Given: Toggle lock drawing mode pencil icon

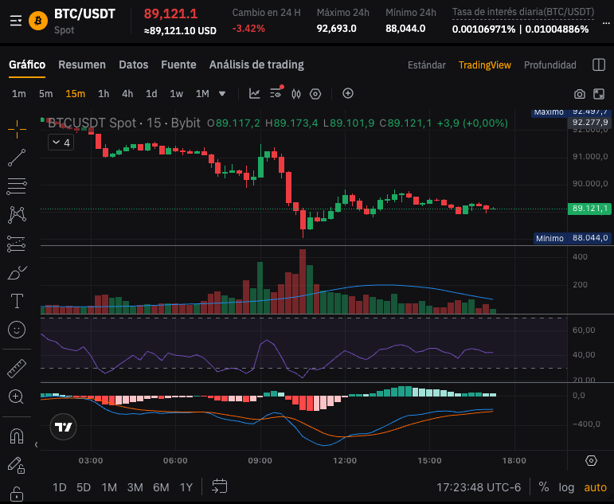Looking at the screenshot, I should tap(17, 465).
